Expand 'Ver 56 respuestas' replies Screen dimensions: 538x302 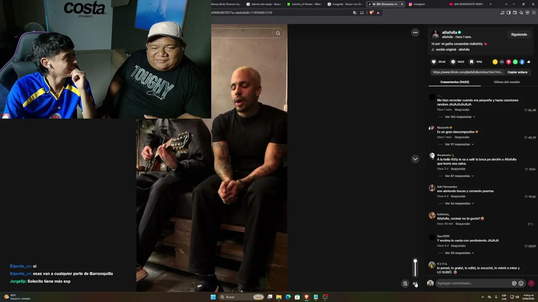pyautogui.click(x=459, y=203)
